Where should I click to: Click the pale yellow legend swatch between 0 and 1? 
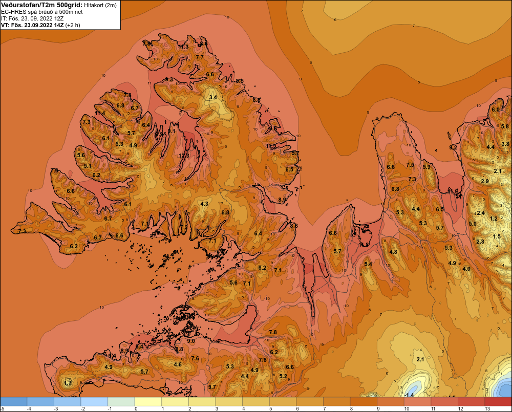pos(148,401)
